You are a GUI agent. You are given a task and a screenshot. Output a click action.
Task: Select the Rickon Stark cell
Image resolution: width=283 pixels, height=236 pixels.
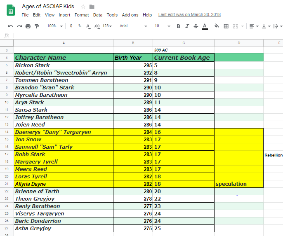[x=64, y=65]
